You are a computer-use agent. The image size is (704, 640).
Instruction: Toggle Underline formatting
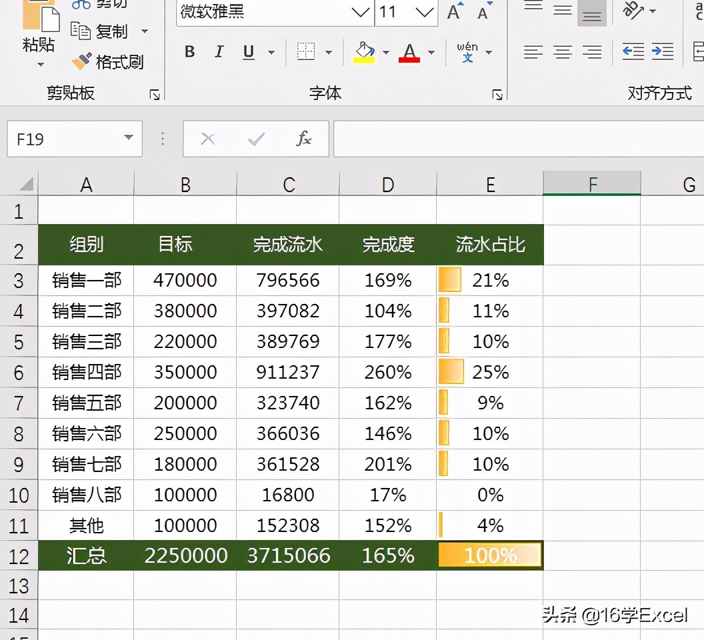pyautogui.click(x=248, y=52)
